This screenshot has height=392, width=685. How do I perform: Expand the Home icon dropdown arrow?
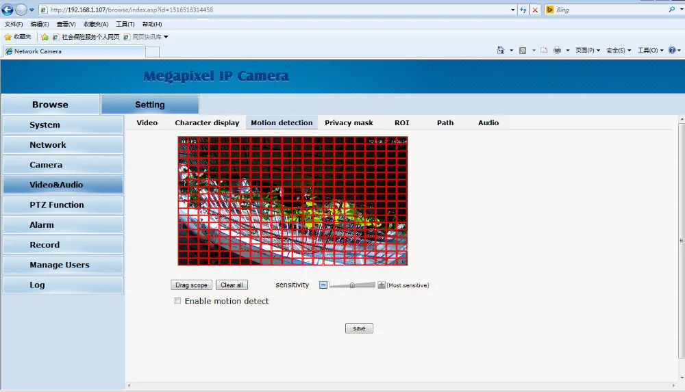pyautogui.click(x=511, y=51)
